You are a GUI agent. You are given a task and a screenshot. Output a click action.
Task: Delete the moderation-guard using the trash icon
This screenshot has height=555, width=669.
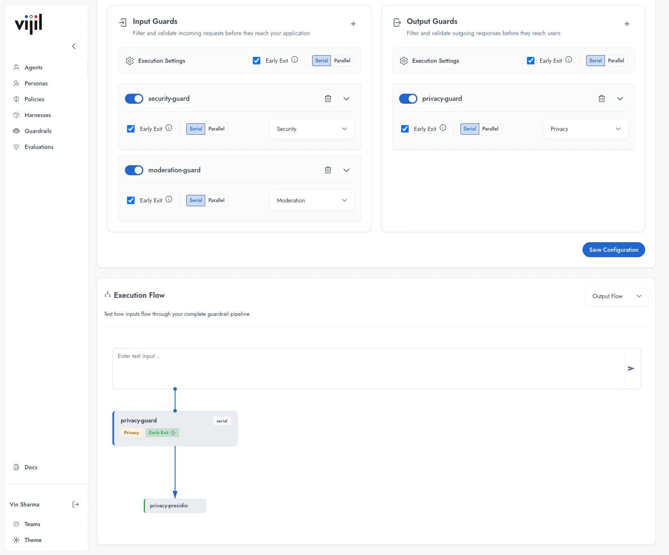(328, 170)
